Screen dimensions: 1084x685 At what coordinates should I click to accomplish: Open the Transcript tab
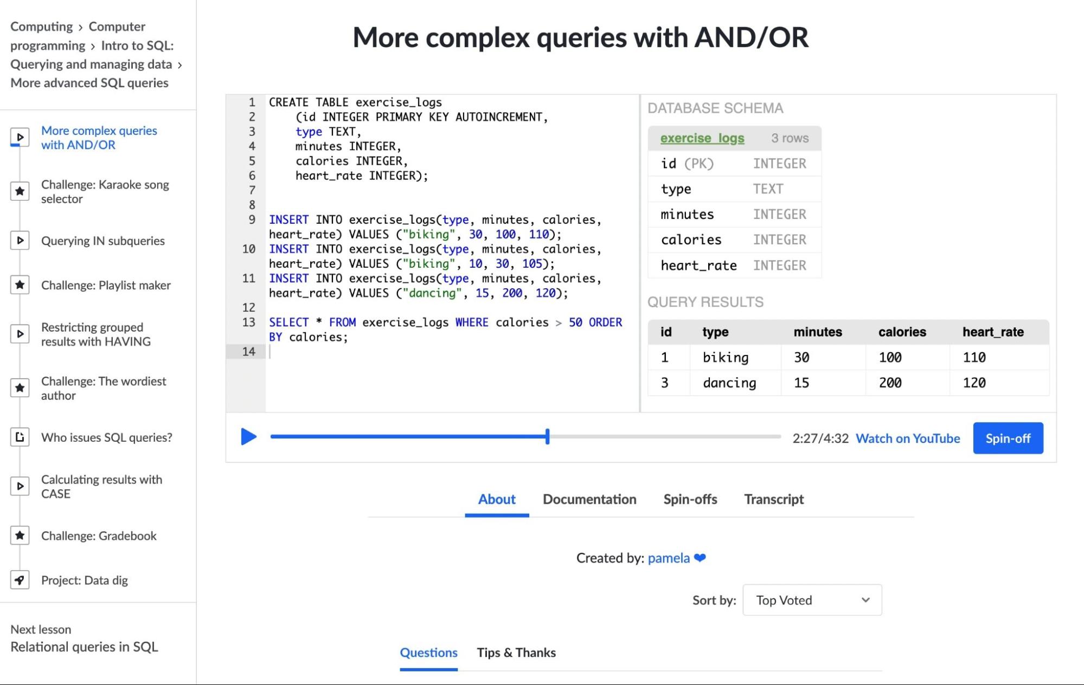tap(773, 499)
